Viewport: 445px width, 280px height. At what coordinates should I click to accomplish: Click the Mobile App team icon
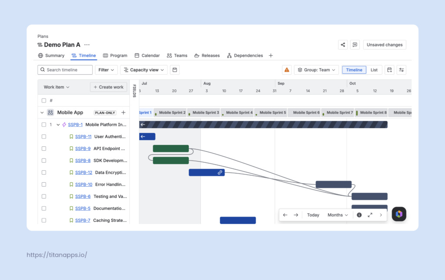[x=50, y=112]
